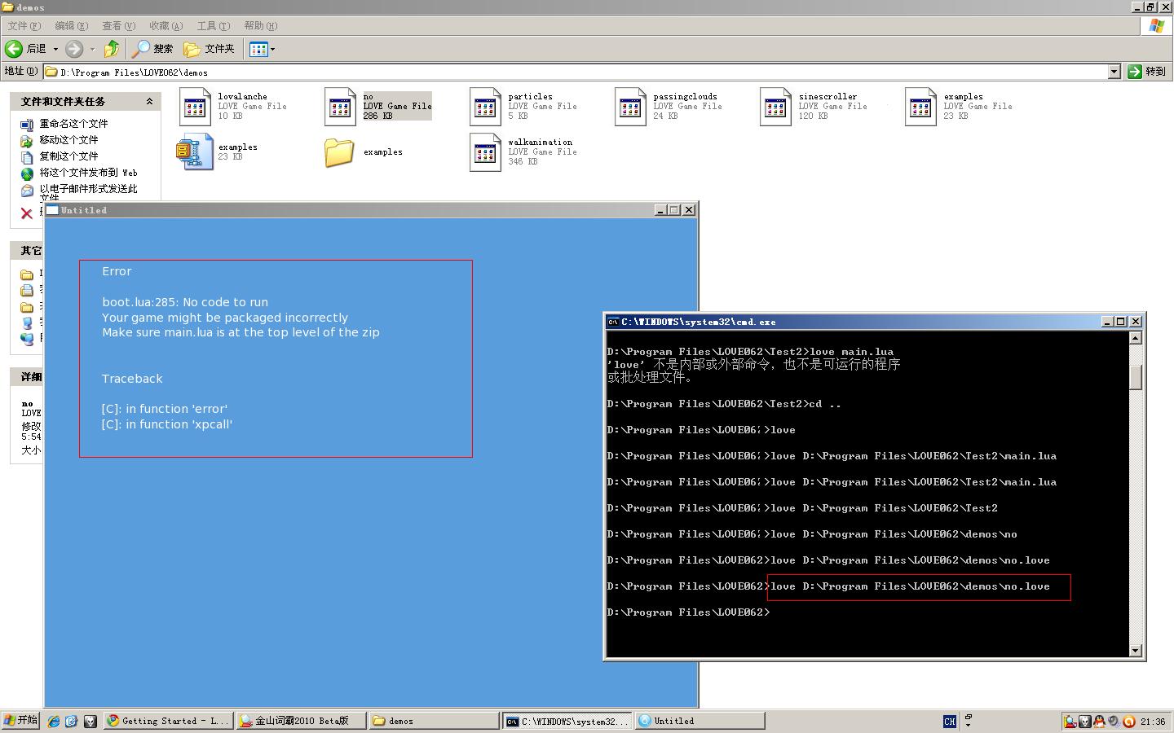Open the Favorites (收藏) menu
1174x733 pixels.
166,26
